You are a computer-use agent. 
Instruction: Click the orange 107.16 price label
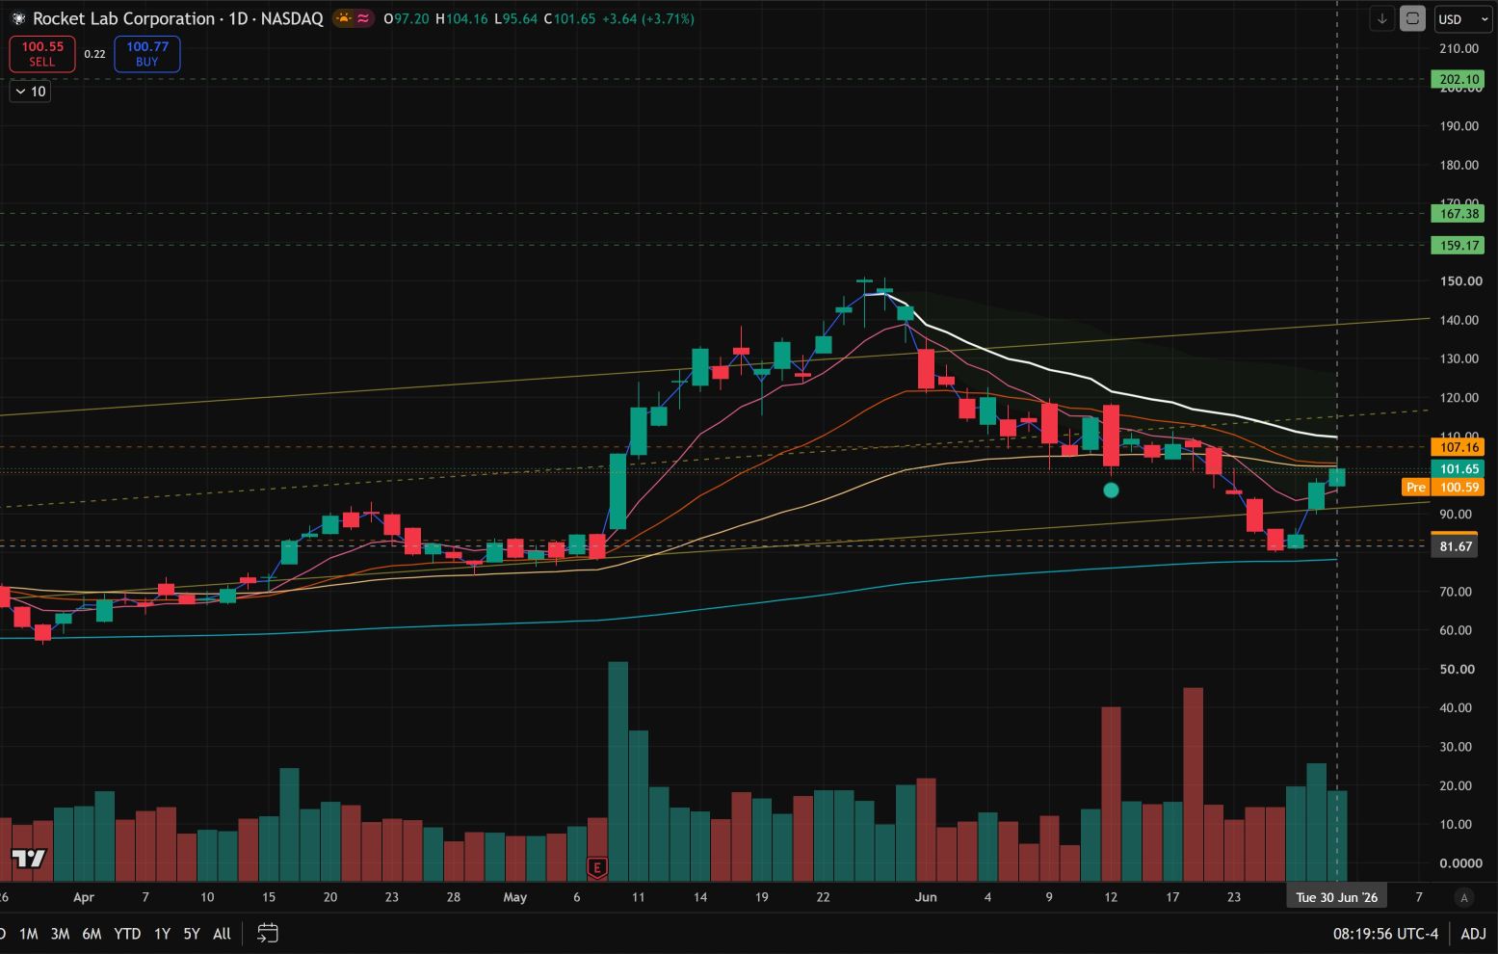point(1459,447)
